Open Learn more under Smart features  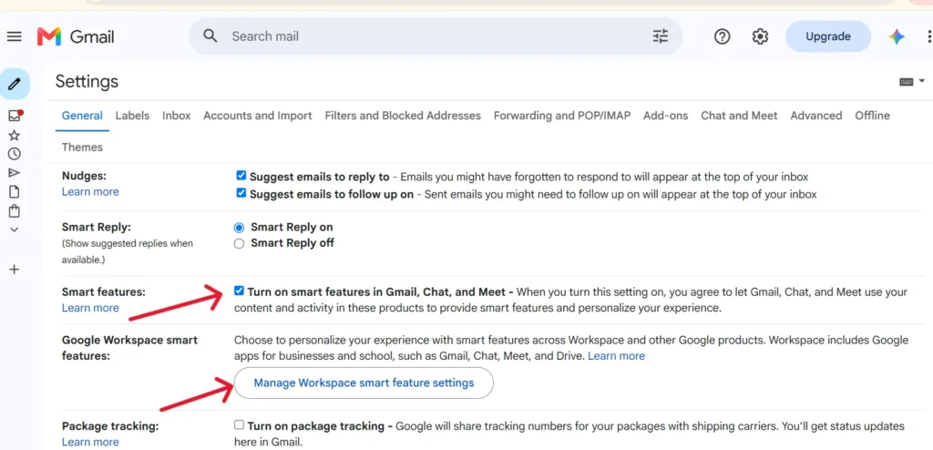coord(90,308)
